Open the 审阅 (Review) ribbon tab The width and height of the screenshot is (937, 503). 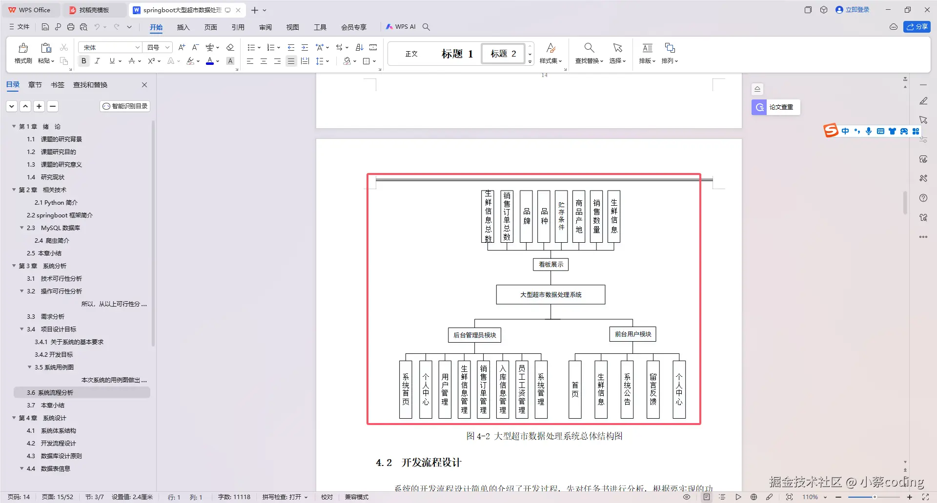[265, 27]
